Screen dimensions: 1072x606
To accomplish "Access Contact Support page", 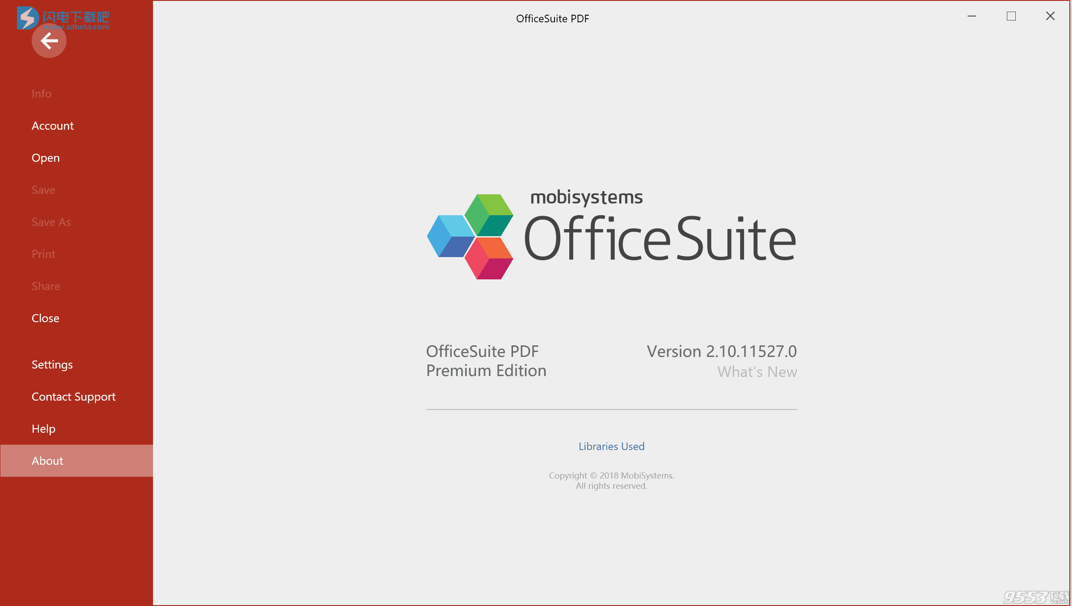I will (x=73, y=396).
